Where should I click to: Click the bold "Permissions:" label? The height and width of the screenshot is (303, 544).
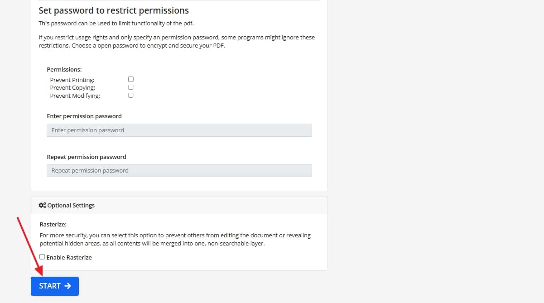pos(64,69)
